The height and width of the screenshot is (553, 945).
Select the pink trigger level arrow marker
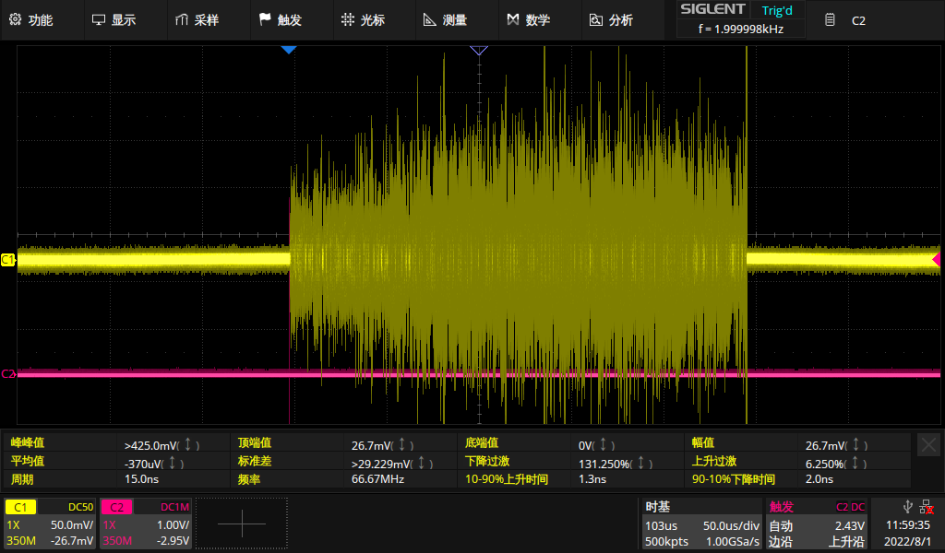936,259
